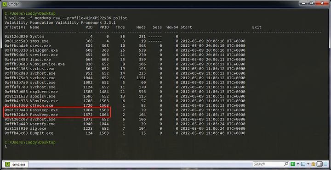
Task: Click handle count 1151 value
Action: (141, 78)
